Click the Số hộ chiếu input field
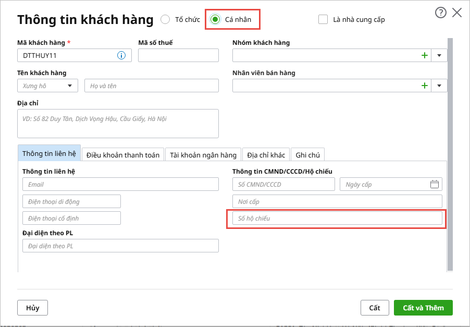Screen dimensions: 470x327 (x=337, y=218)
